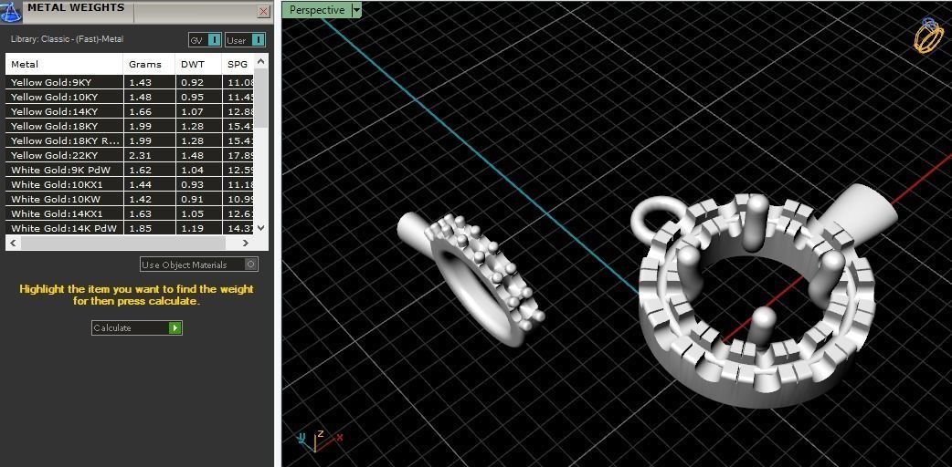The width and height of the screenshot is (952, 467).
Task: Click the Library: Classic - (Fast)-Metal label
Action: pyautogui.click(x=68, y=39)
